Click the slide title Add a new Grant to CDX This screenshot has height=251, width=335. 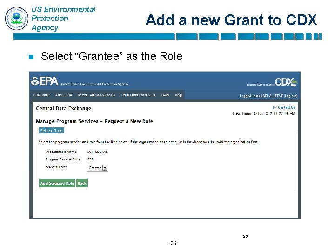click(231, 20)
